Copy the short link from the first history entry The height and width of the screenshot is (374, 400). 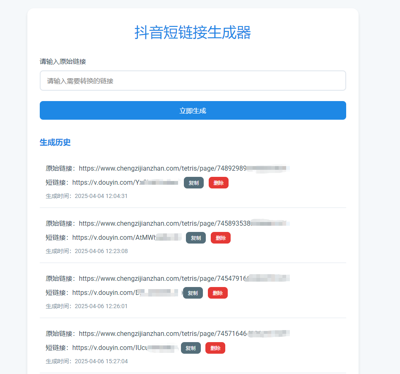click(x=193, y=182)
